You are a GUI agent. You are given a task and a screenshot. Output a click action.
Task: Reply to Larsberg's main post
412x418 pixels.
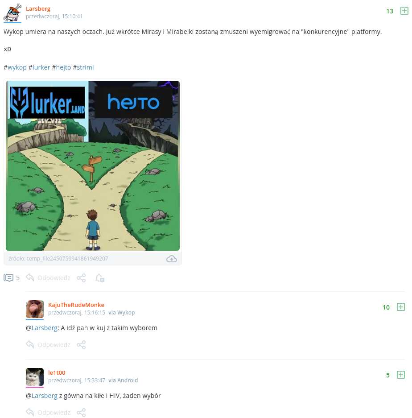coord(48,278)
